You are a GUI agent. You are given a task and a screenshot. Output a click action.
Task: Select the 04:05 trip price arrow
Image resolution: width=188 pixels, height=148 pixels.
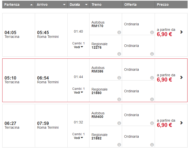pyautogui.click(x=181, y=32)
